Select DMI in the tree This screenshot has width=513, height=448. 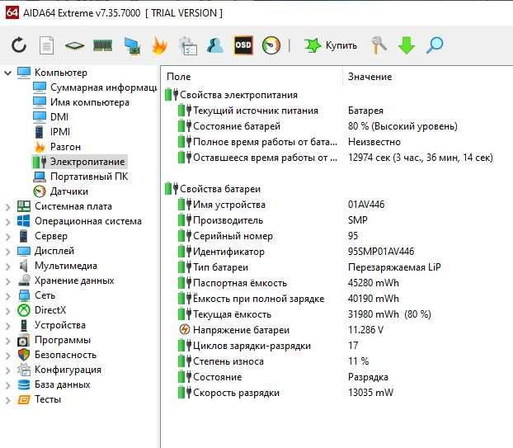pos(59,117)
